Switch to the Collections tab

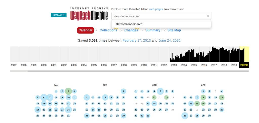click(108, 30)
